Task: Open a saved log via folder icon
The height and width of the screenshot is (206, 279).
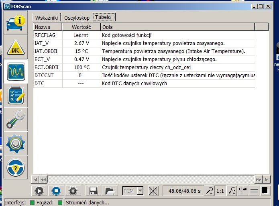Action: tap(109, 191)
